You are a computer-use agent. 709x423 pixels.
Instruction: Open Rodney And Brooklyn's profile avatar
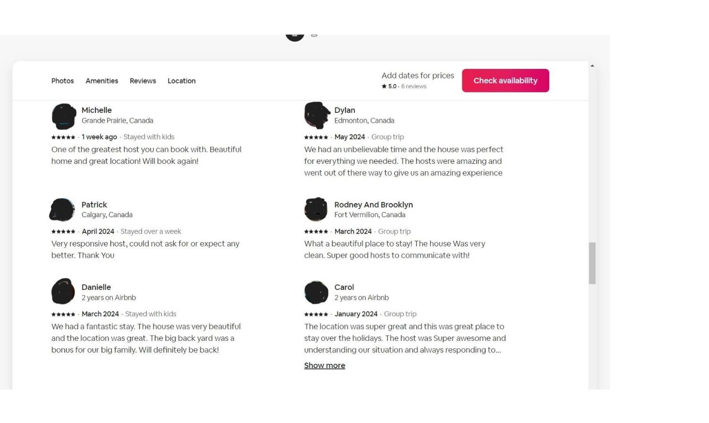(x=316, y=209)
